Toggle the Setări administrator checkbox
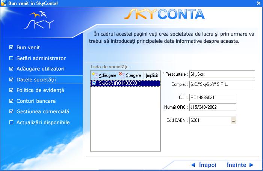The width and height of the screenshot is (263, 171). pos(11,58)
